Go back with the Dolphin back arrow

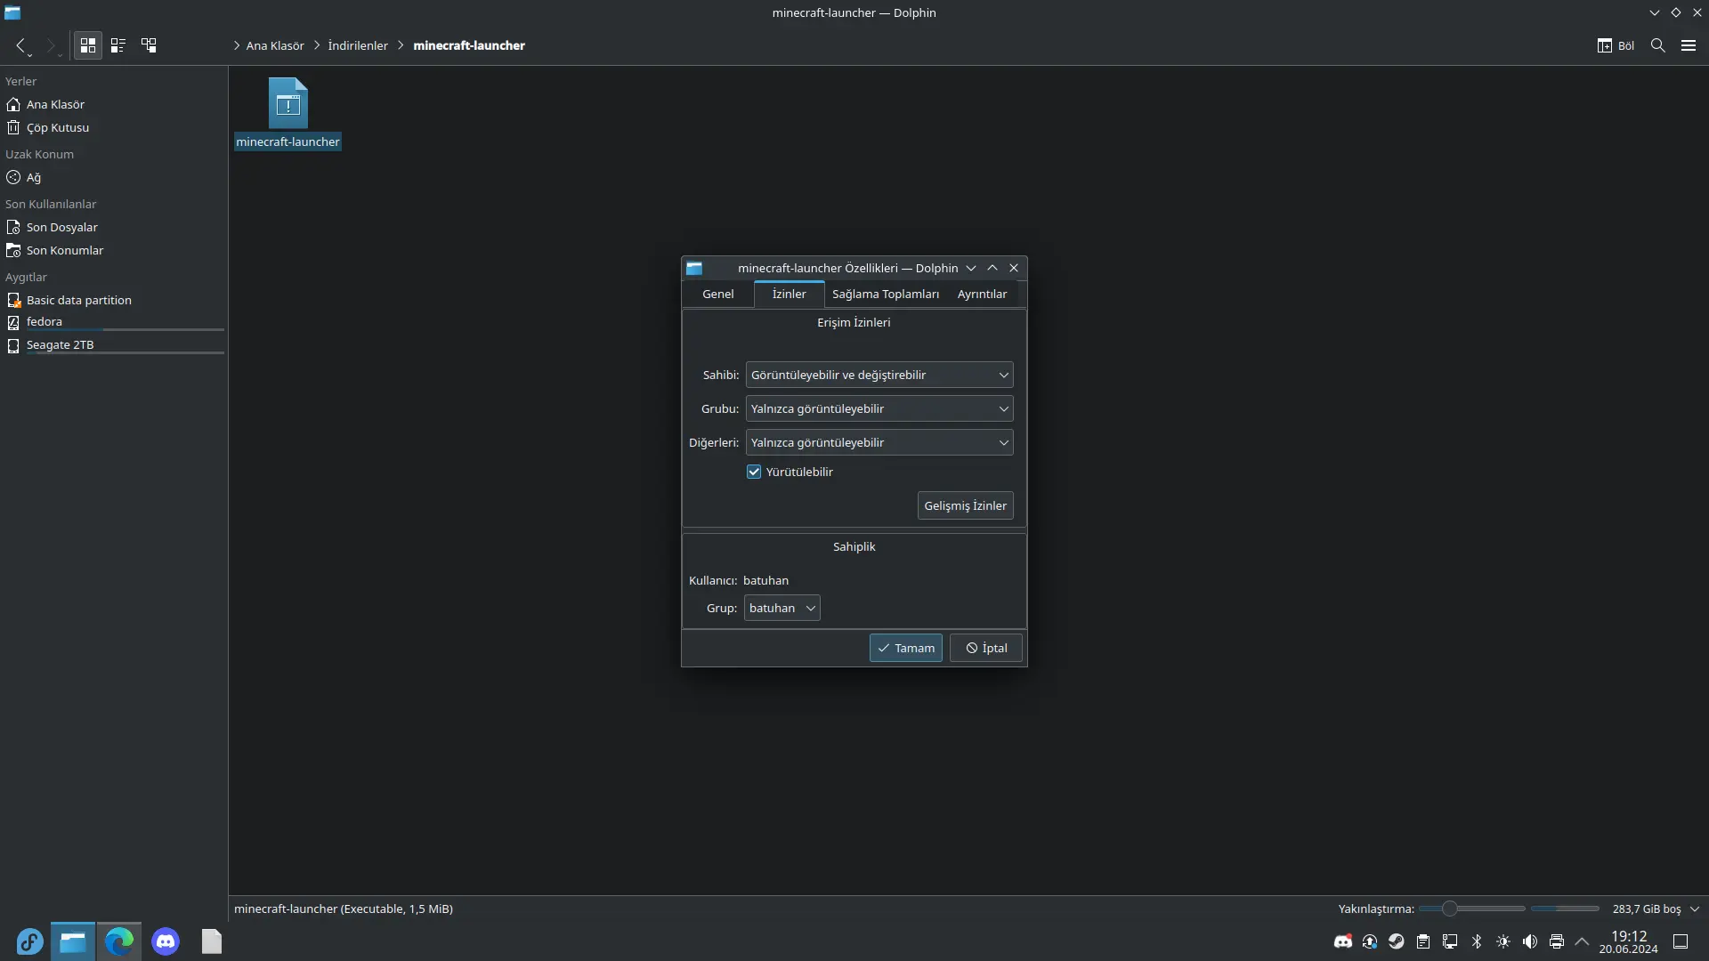coord(20,44)
